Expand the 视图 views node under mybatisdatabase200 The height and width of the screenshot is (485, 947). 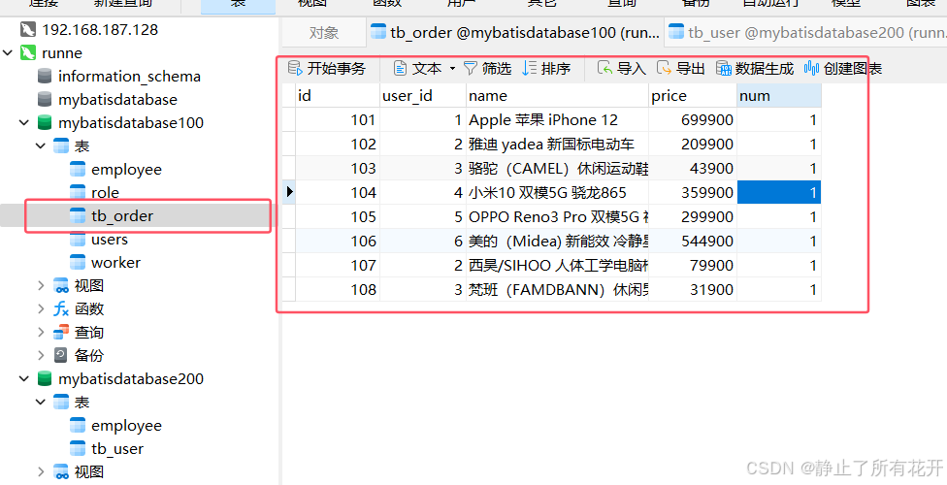41,471
